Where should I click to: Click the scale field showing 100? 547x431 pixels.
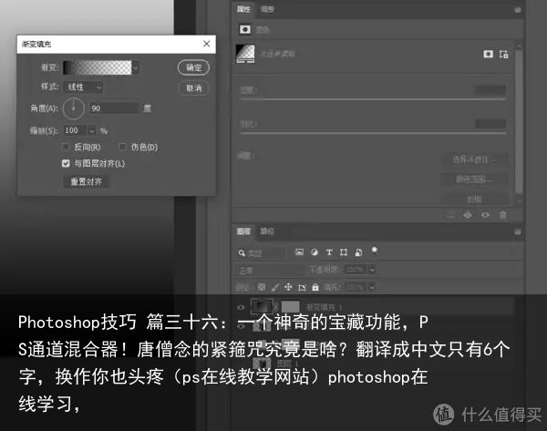(x=75, y=131)
